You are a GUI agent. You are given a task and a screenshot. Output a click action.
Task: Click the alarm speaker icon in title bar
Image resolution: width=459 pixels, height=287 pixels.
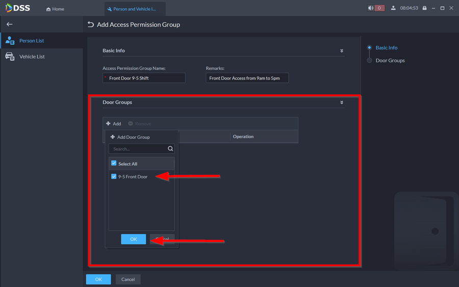pos(371,8)
